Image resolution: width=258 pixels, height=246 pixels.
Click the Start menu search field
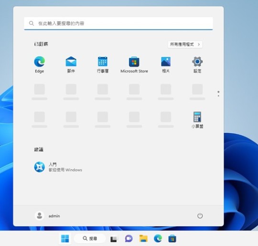118,23
